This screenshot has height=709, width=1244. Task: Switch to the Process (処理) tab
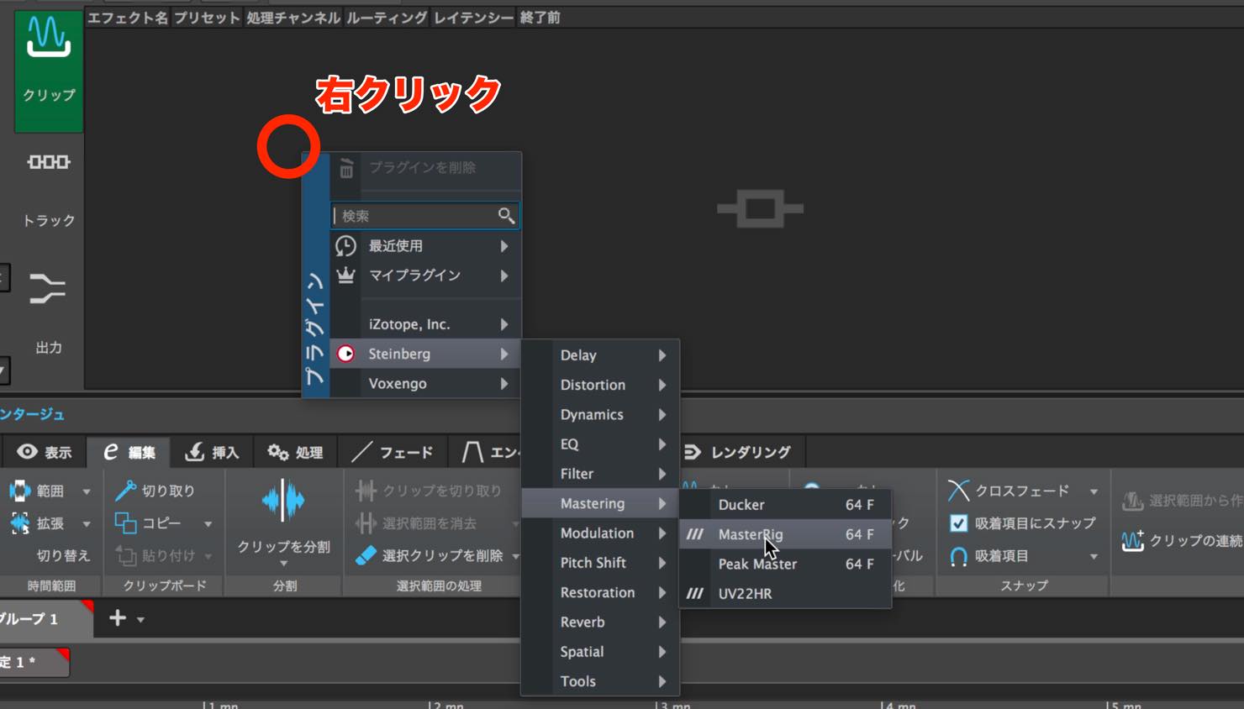(295, 452)
